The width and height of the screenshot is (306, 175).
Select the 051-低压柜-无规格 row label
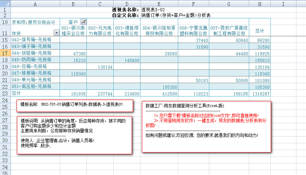(32, 87)
